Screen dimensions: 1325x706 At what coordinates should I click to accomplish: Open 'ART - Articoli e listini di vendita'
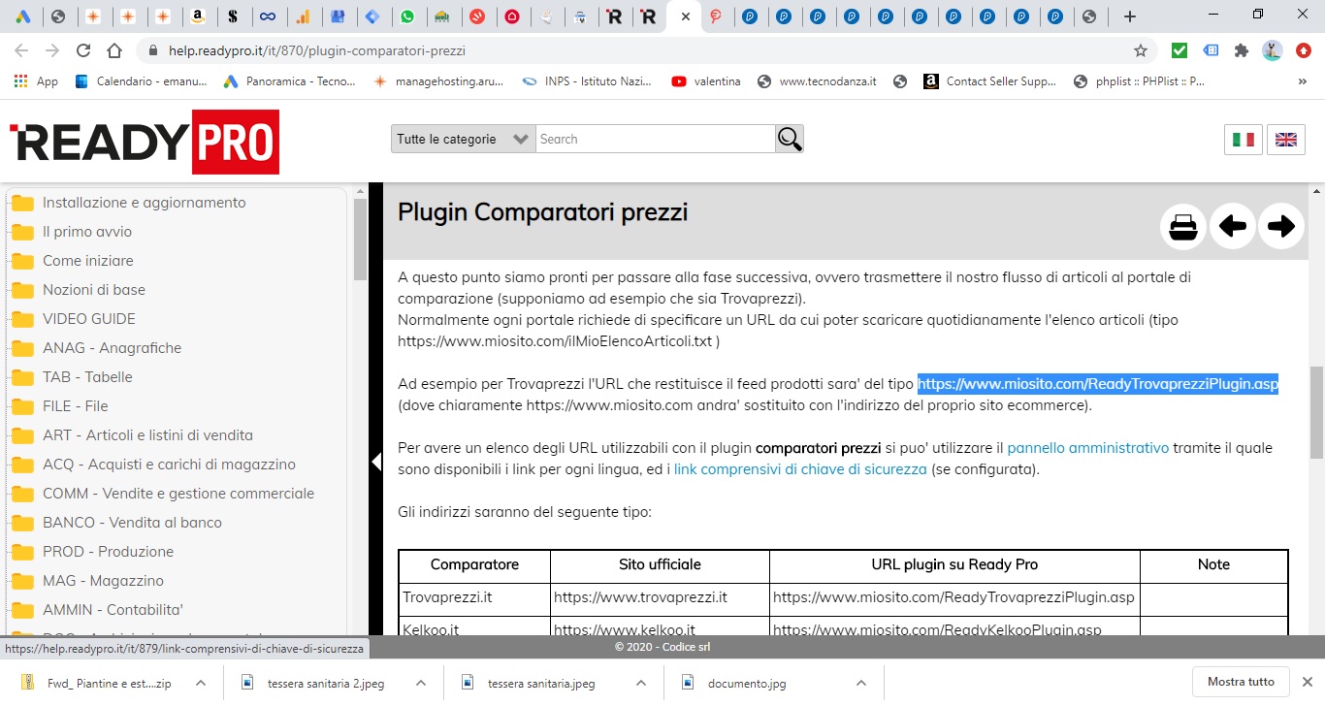[147, 435]
